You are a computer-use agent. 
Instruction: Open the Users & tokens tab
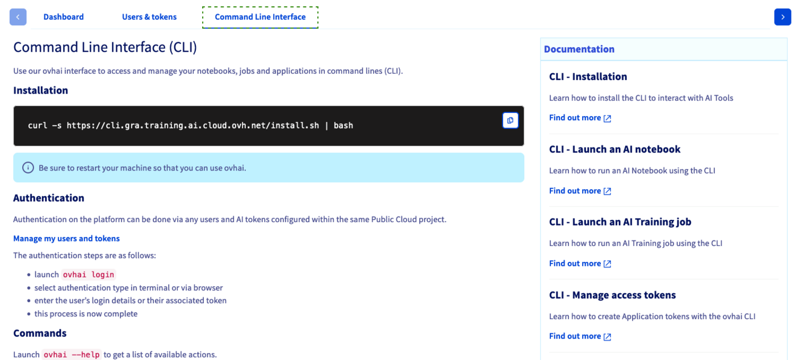pos(149,16)
